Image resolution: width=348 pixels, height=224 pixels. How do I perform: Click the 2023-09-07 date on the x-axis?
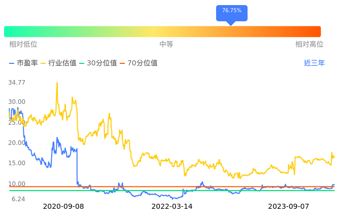coord(288,207)
